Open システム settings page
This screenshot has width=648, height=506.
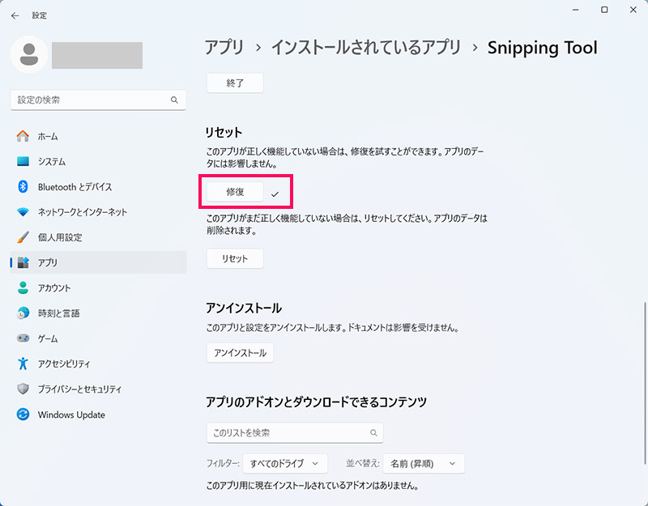[98, 161]
